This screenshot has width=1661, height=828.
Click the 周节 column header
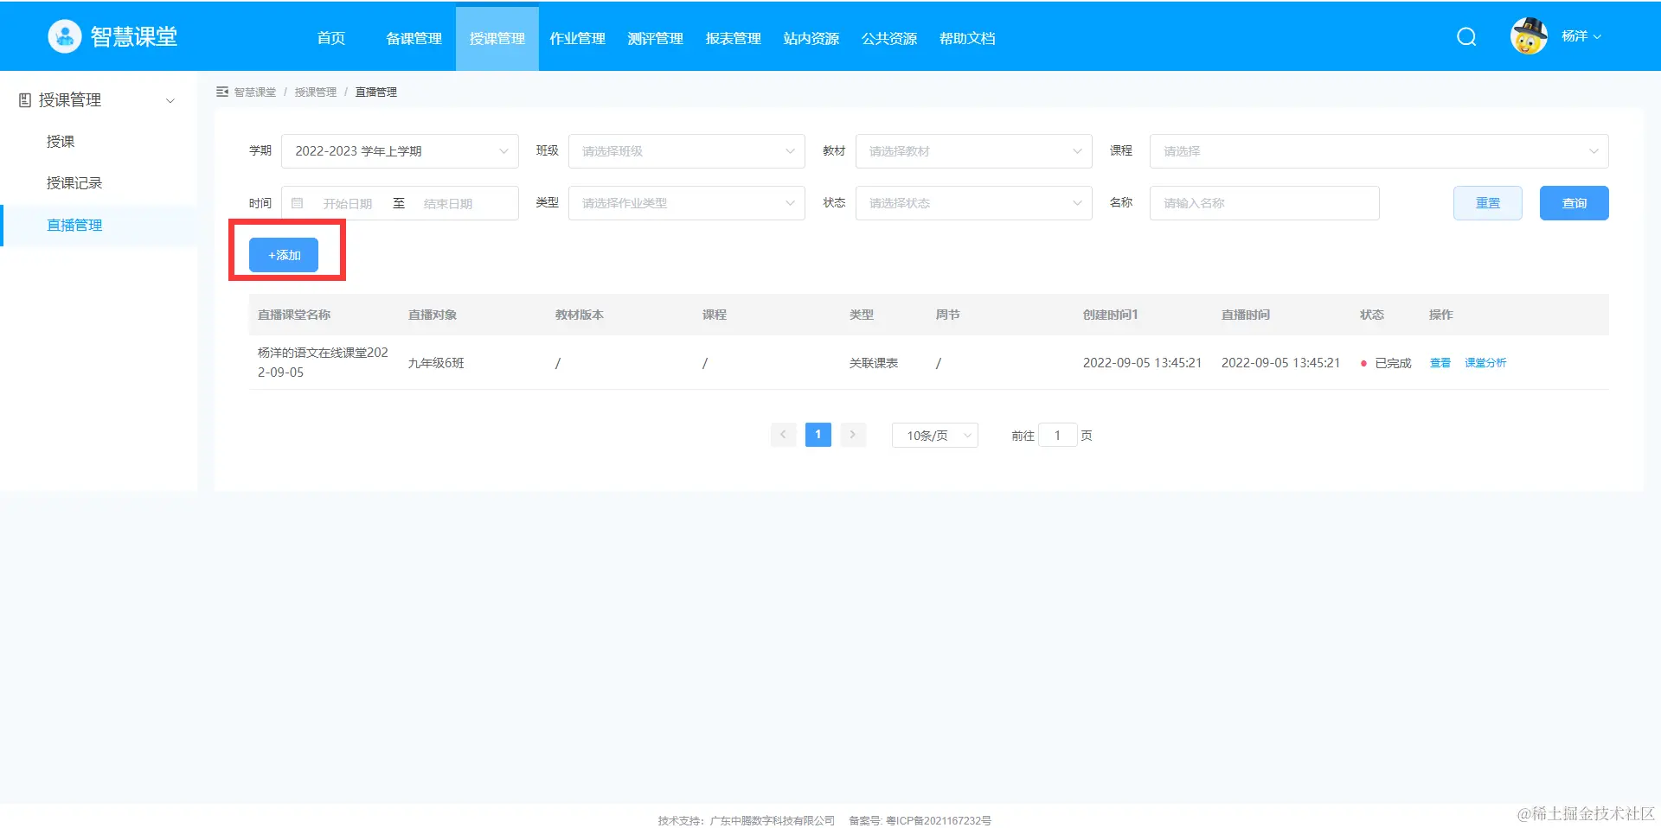pos(947,315)
